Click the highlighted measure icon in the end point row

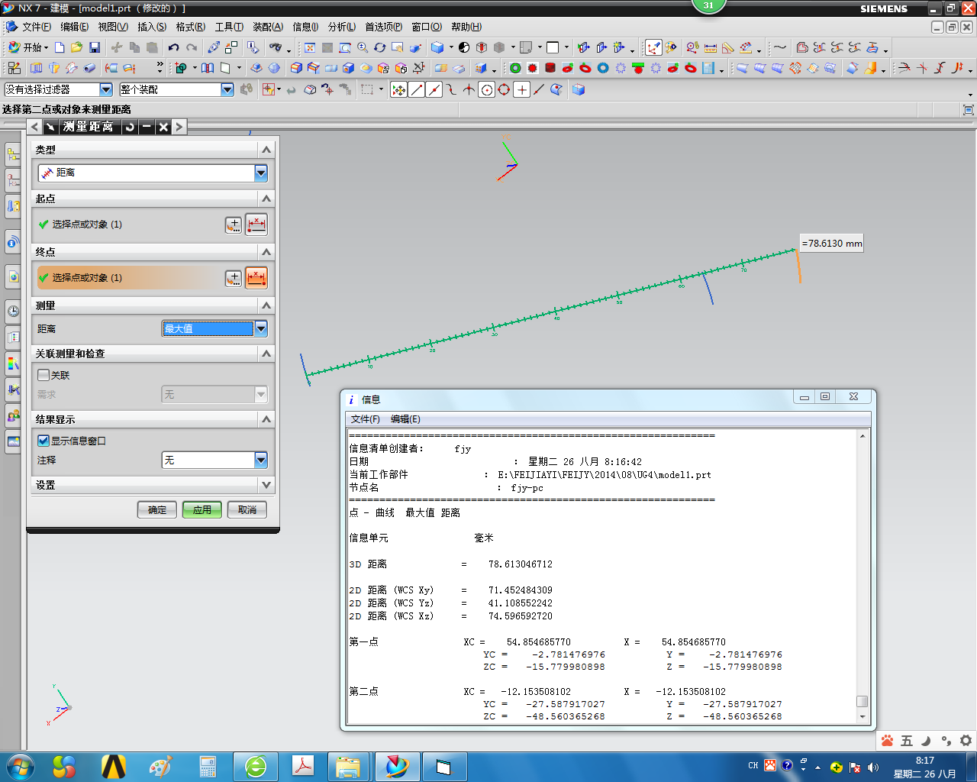[256, 278]
